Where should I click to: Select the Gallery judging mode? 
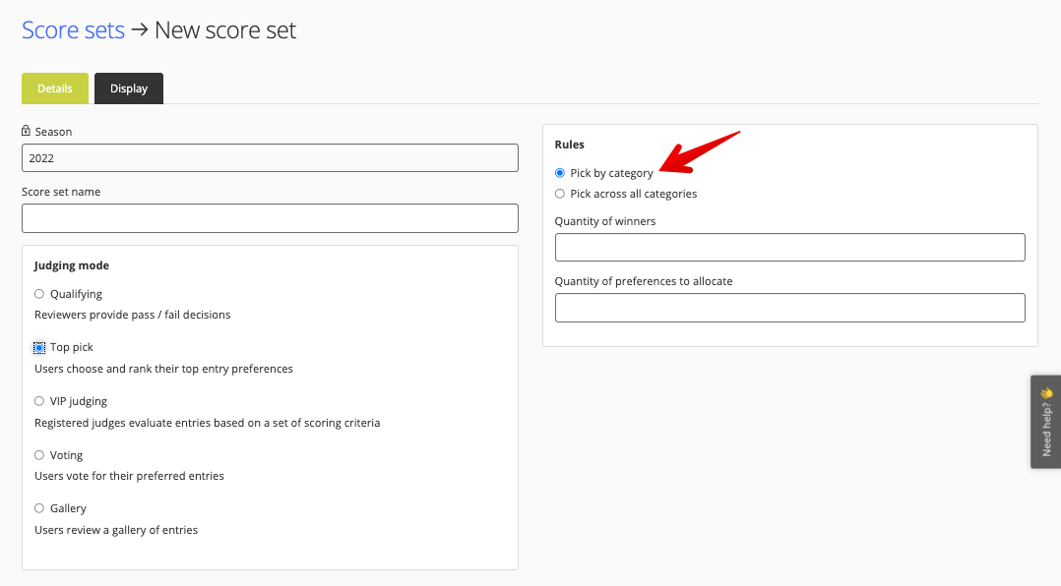coord(39,508)
